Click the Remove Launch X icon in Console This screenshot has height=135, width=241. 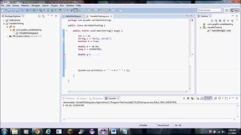coord(188,98)
